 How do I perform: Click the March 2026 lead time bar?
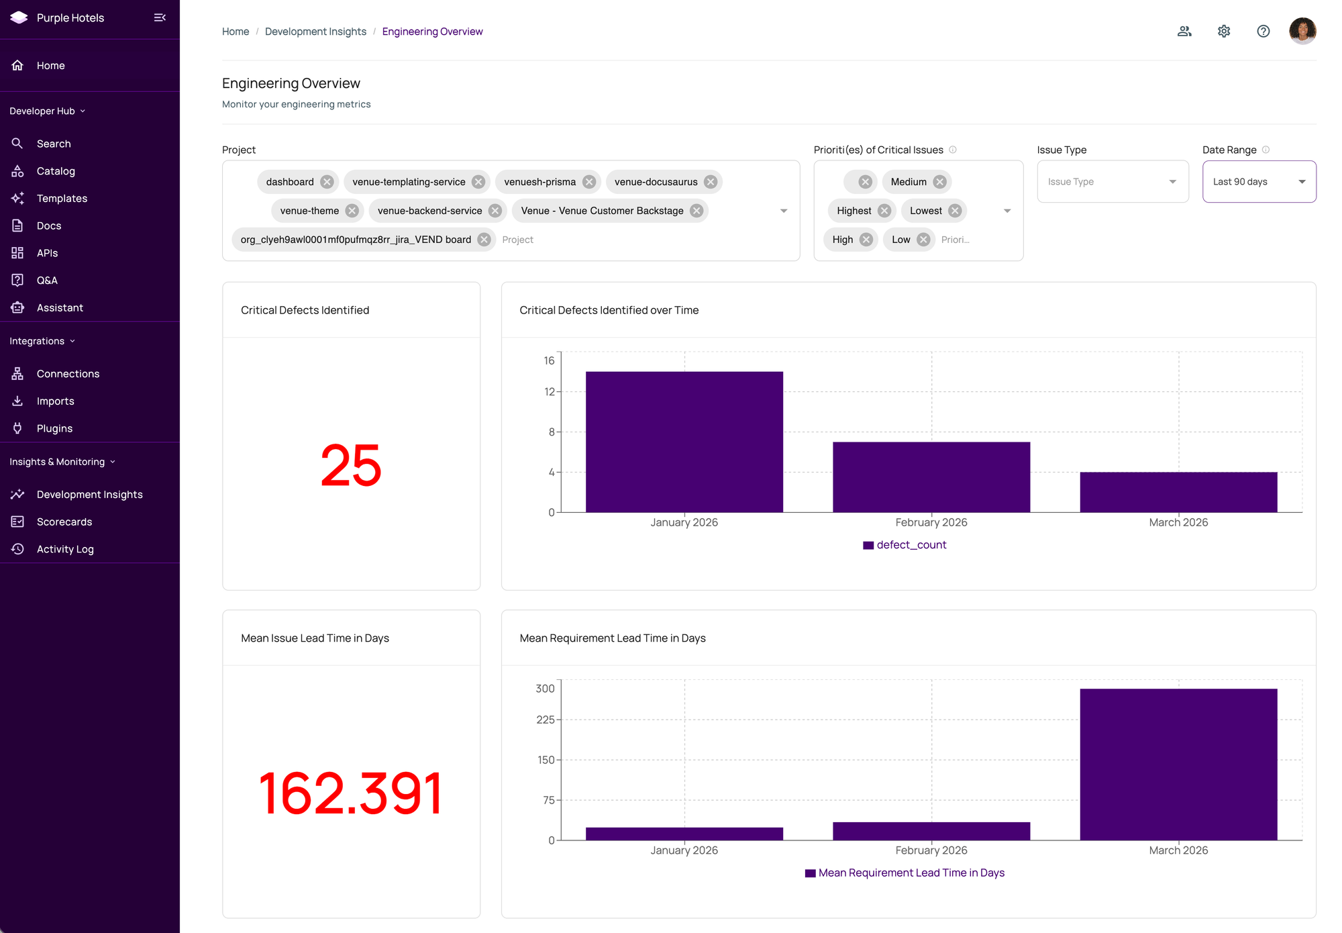coord(1178,765)
